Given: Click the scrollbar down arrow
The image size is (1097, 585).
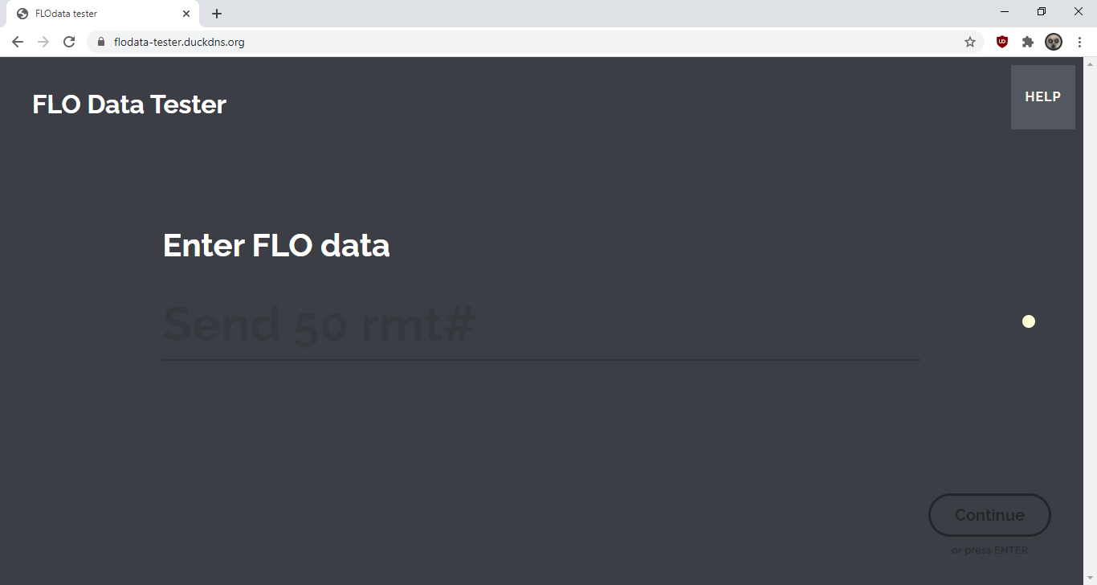Looking at the screenshot, I should (1090, 579).
